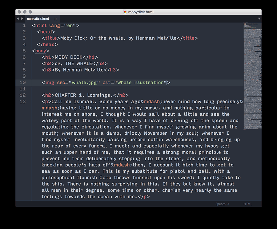
Task: Open the Spaces: 4 indentation setting
Action: 222,204
